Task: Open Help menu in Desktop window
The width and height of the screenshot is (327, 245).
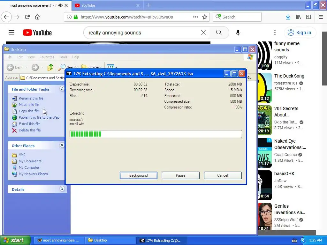Action: (75, 57)
